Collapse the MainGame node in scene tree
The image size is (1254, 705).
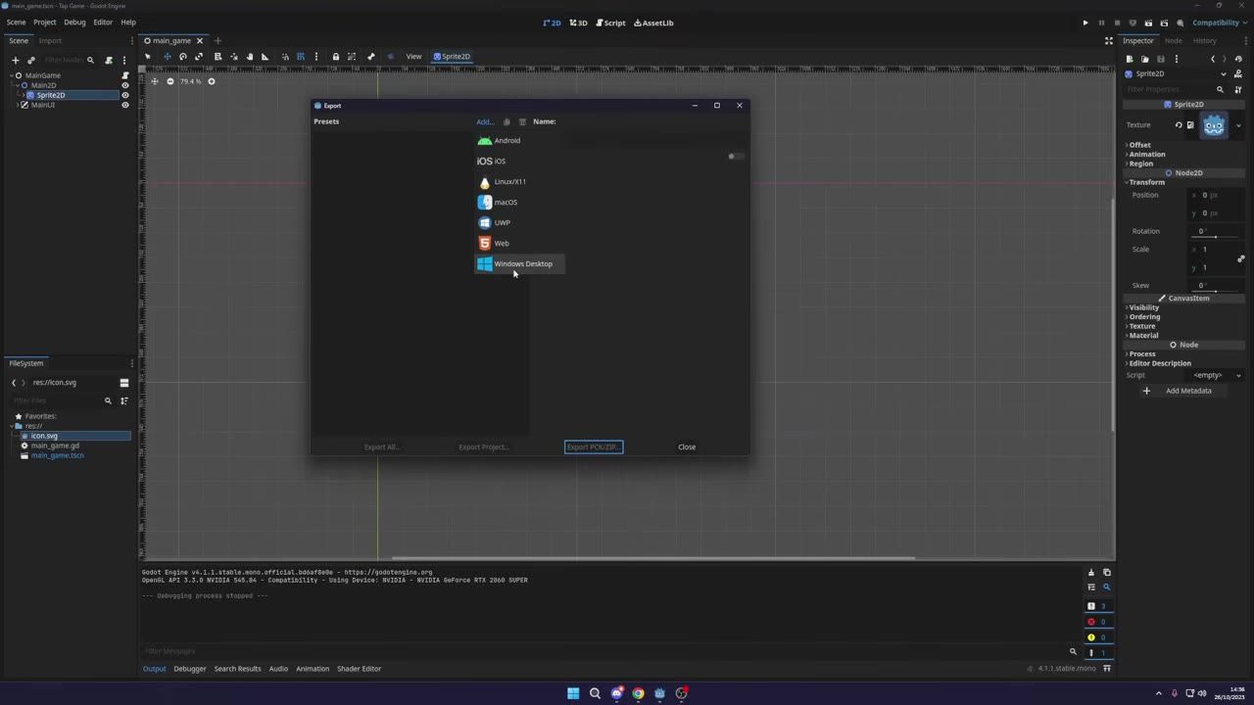11,75
